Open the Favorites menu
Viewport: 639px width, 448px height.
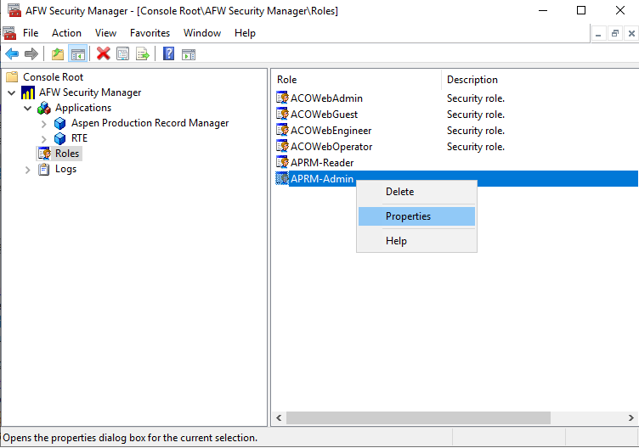(150, 33)
